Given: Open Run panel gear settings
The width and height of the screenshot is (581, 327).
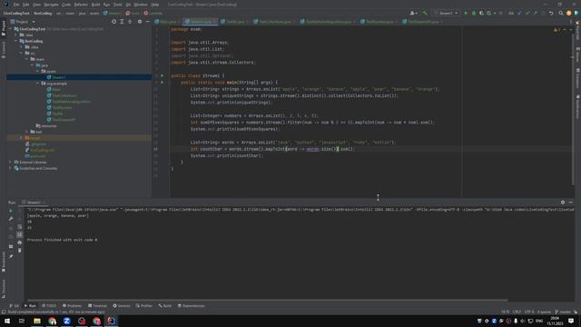Looking at the screenshot, I should pyautogui.click(x=563, y=203).
